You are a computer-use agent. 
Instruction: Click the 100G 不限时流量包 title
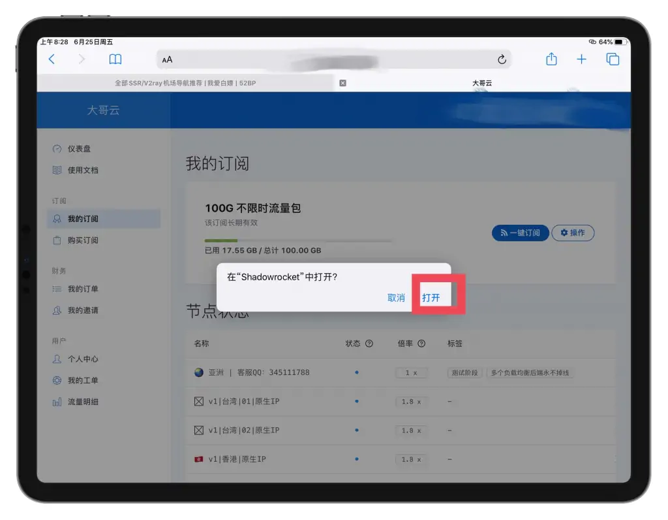pyautogui.click(x=253, y=208)
